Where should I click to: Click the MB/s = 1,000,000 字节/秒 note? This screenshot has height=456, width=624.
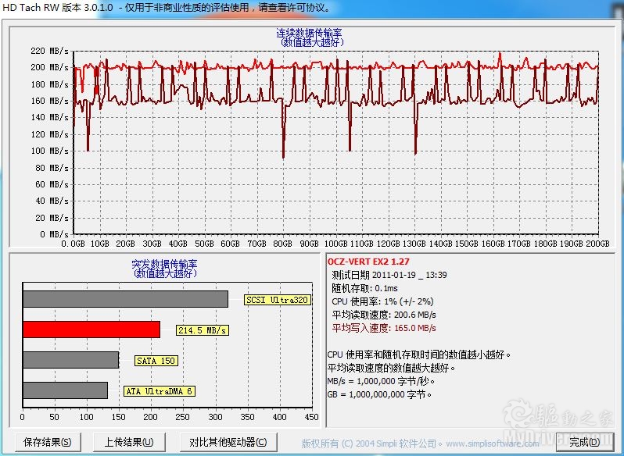(381, 381)
